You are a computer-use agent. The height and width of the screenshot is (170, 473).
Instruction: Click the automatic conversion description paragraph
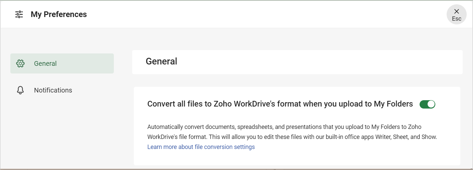[284, 127]
